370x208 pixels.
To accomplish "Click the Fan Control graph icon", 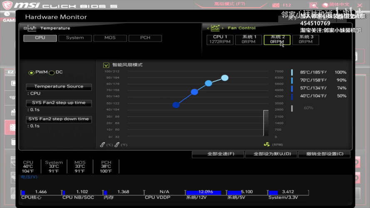I will coord(215,28).
